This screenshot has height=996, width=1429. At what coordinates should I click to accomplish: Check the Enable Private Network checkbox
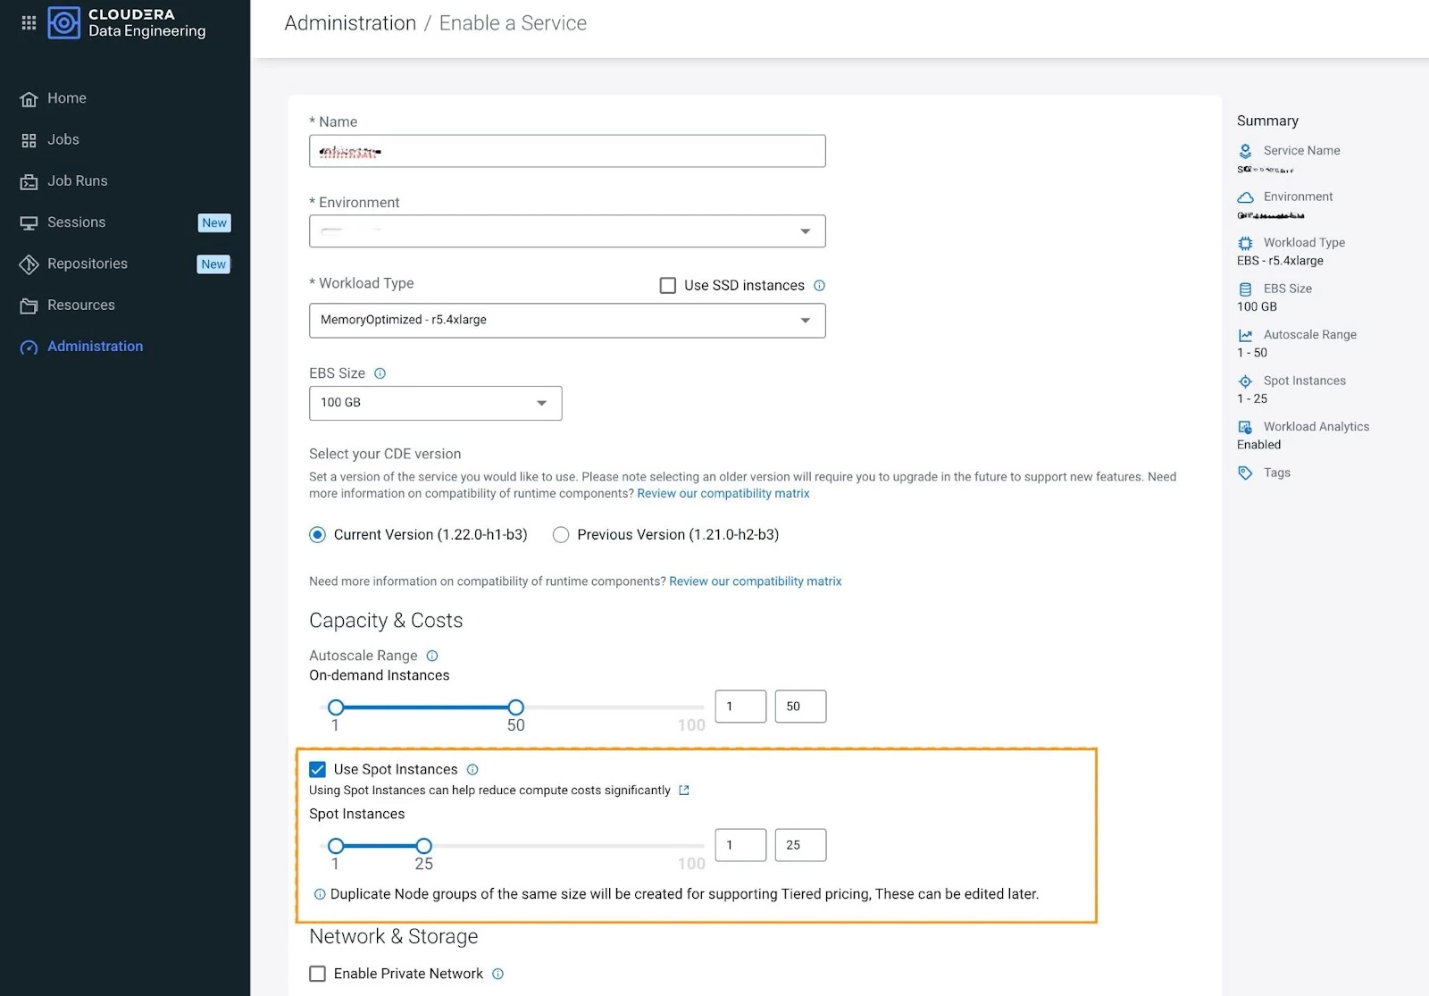[x=317, y=974]
